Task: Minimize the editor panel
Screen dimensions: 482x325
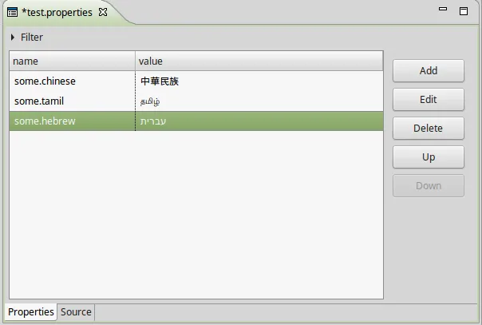Action: pos(443,9)
